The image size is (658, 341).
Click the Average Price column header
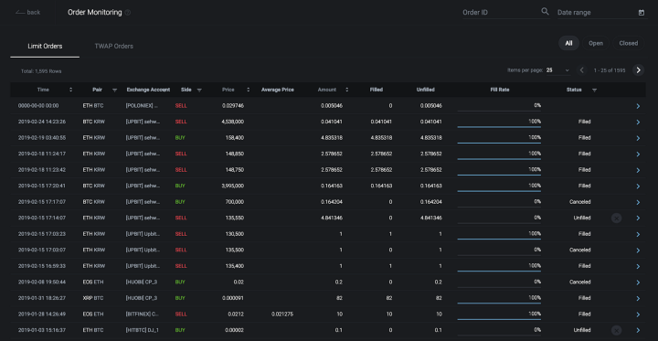278,90
